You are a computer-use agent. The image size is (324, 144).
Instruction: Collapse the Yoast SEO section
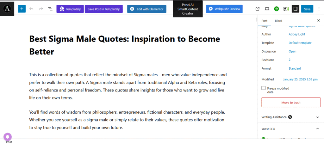pyautogui.click(x=318, y=129)
